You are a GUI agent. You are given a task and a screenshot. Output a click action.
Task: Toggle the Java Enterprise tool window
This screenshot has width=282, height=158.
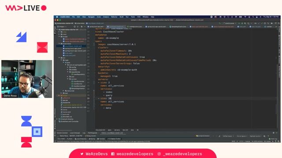click(81, 139)
